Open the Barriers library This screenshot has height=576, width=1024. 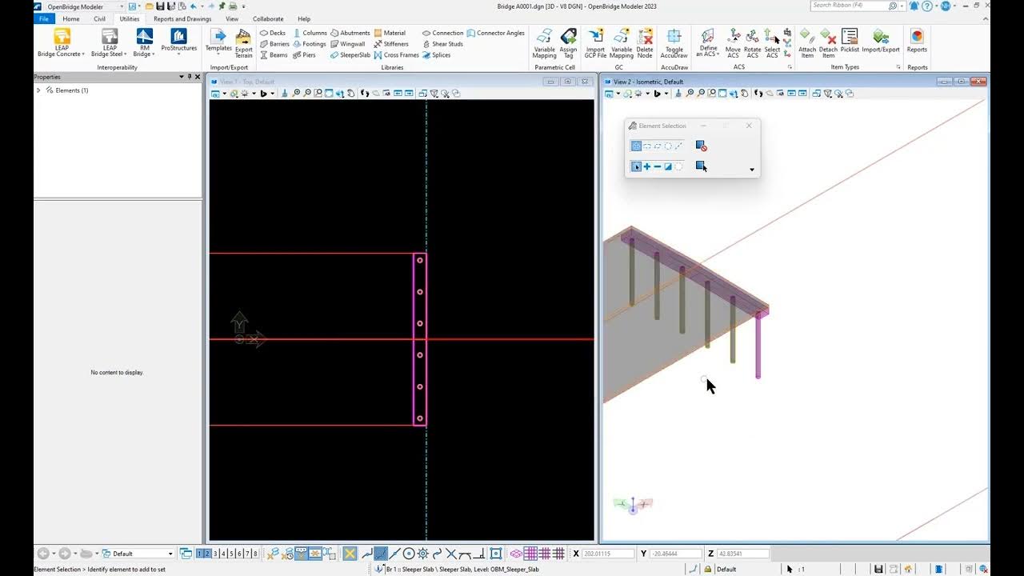tap(274, 44)
